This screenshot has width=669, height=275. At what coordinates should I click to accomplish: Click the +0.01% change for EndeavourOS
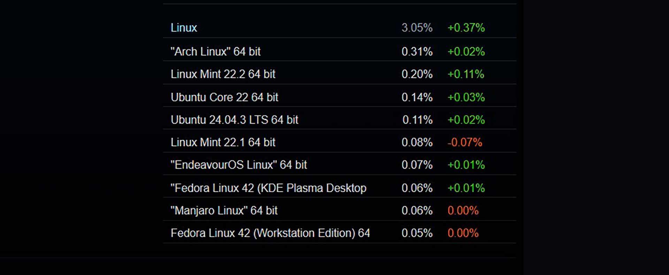[x=466, y=165]
